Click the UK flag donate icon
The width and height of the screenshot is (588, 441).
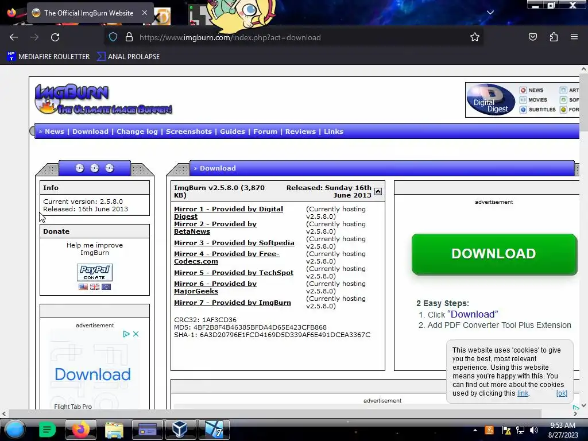tap(95, 287)
